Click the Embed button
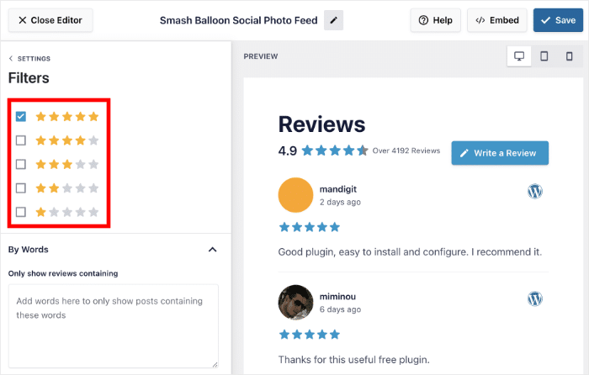The image size is (589, 375). [497, 20]
